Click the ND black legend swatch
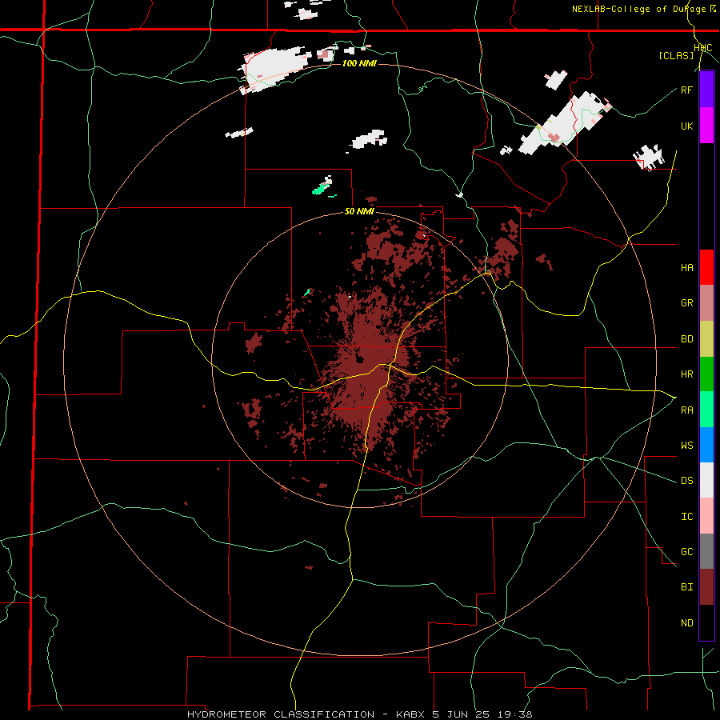 [706, 622]
